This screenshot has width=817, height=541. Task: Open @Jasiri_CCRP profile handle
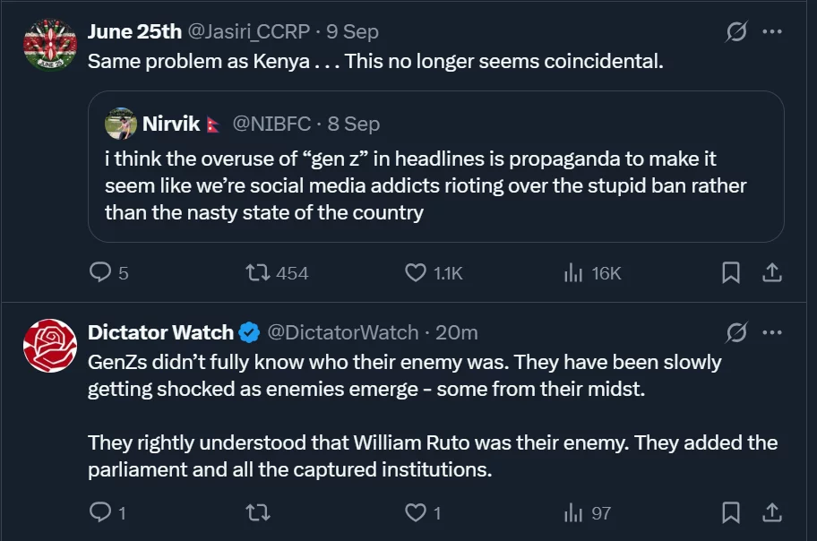pyautogui.click(x=249, y=31)
